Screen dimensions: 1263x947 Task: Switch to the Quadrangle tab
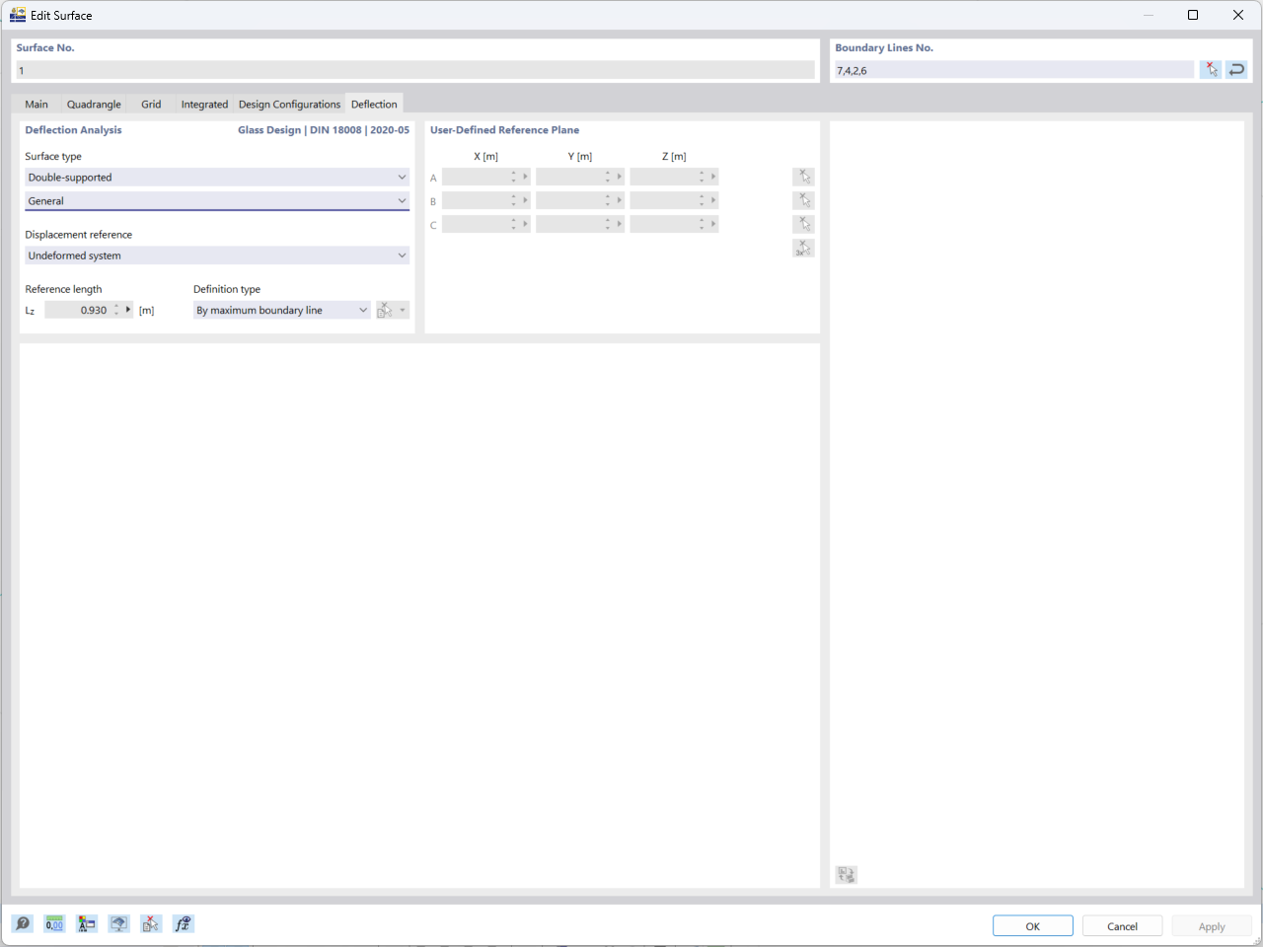click(x=93, y=104)
